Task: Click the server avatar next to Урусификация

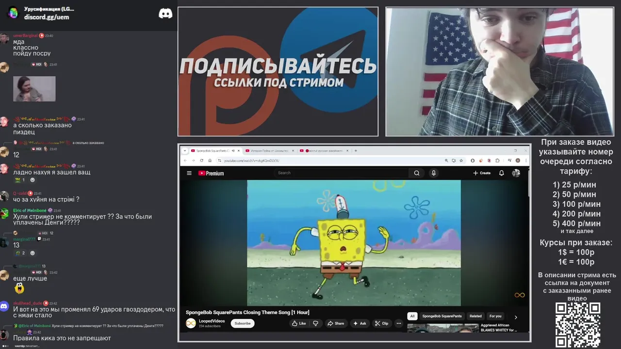Action: [13, 13]
